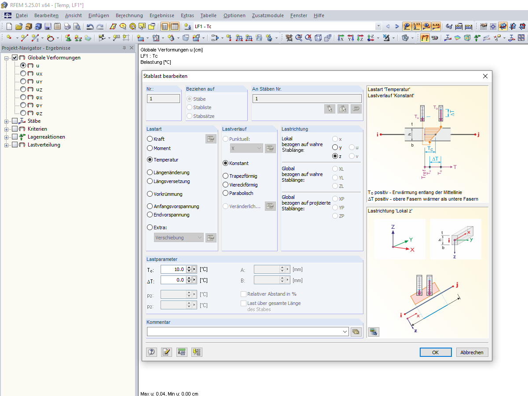Open the Berechnung menu
The width and height of the screenshot is (528, 396).
tap(129, 15)
